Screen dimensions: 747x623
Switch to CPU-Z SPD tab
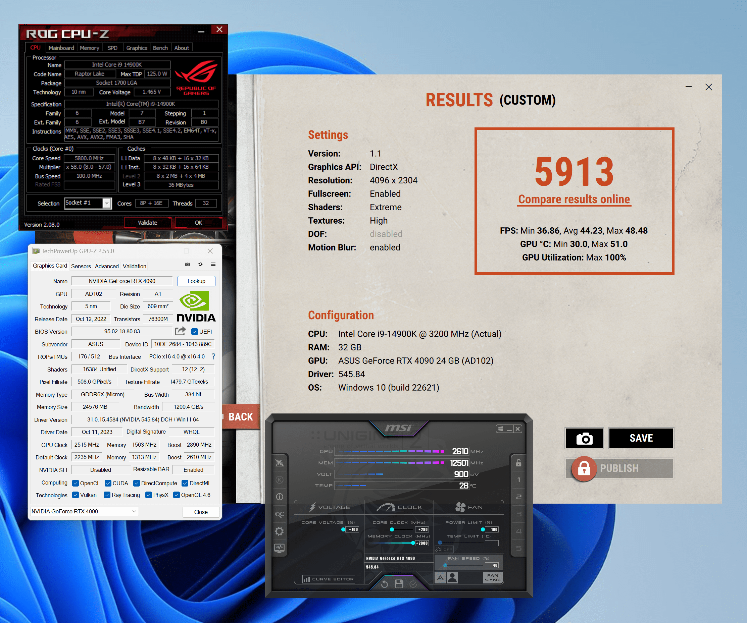(x=112, y=48)
